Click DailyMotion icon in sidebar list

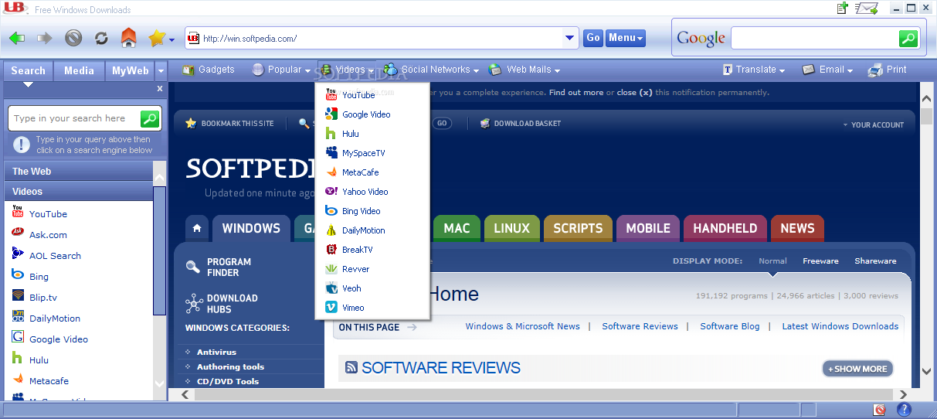point(18,316)
